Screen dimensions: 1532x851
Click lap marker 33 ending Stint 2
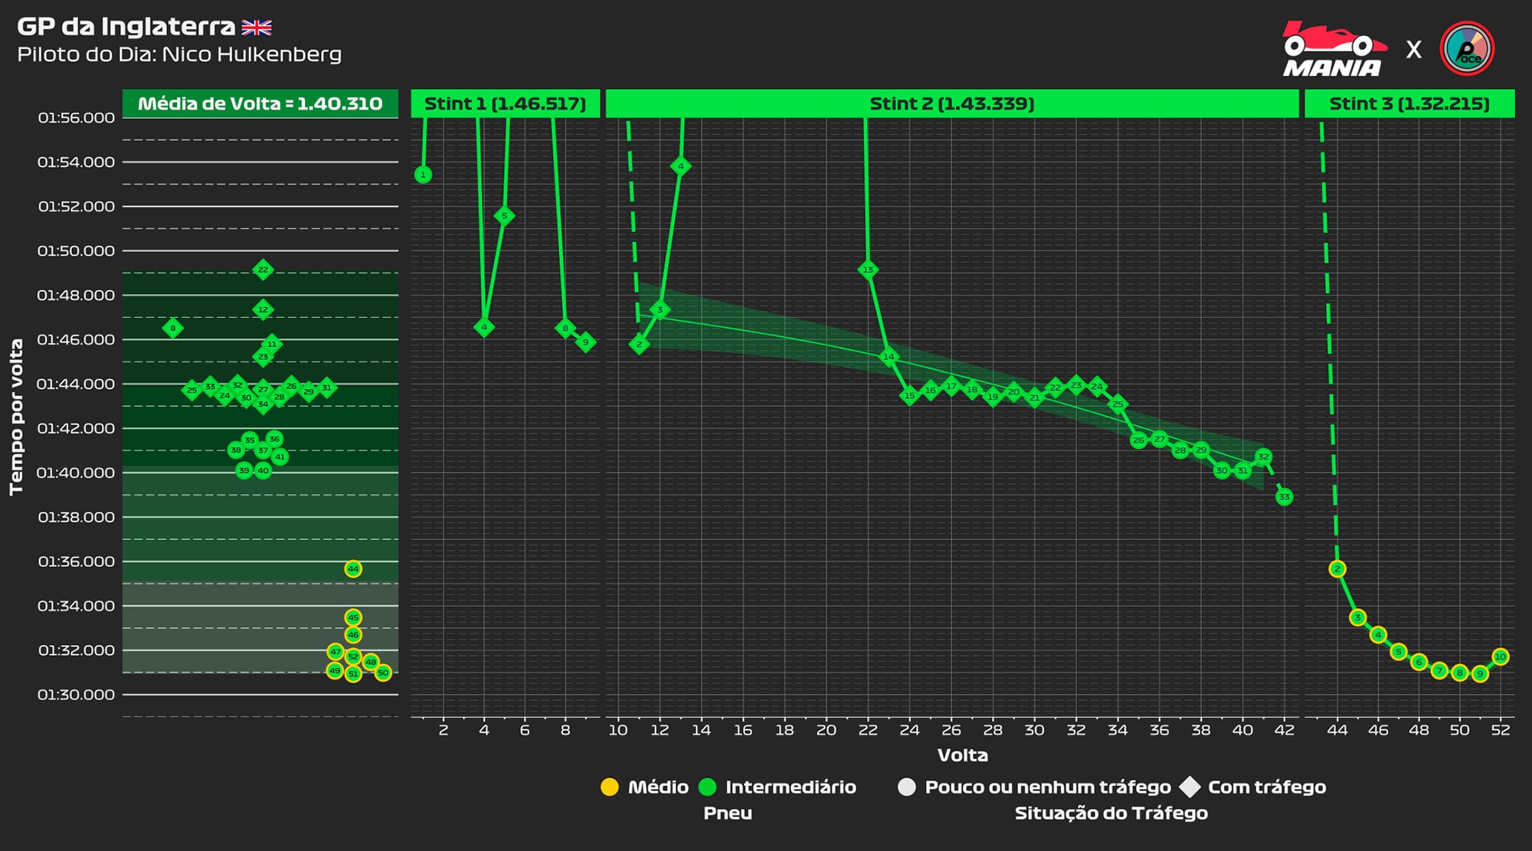tap(1284, 497)
